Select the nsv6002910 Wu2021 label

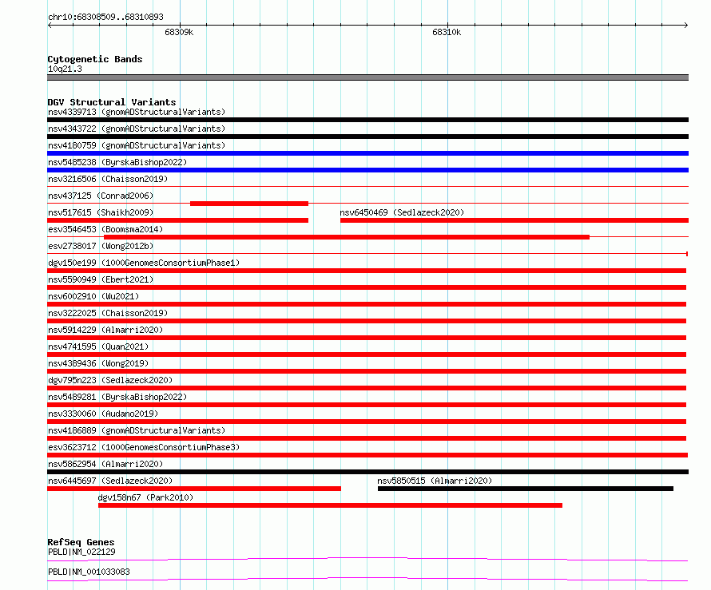(93, 296)
